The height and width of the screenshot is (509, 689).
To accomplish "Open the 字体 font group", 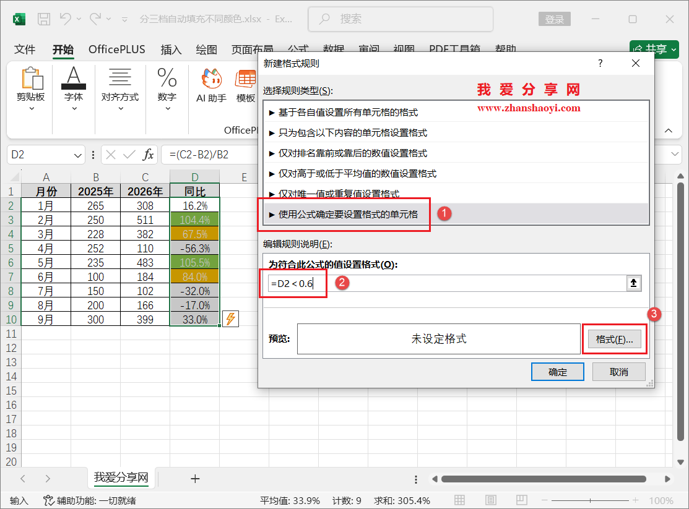I will coord(74,90).
